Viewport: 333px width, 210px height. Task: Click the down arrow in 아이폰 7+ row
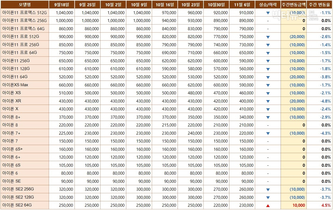268,134
